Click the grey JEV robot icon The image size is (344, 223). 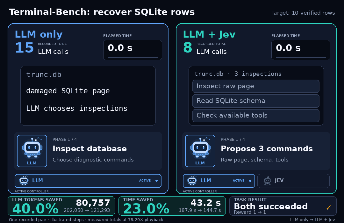[267, 181]
